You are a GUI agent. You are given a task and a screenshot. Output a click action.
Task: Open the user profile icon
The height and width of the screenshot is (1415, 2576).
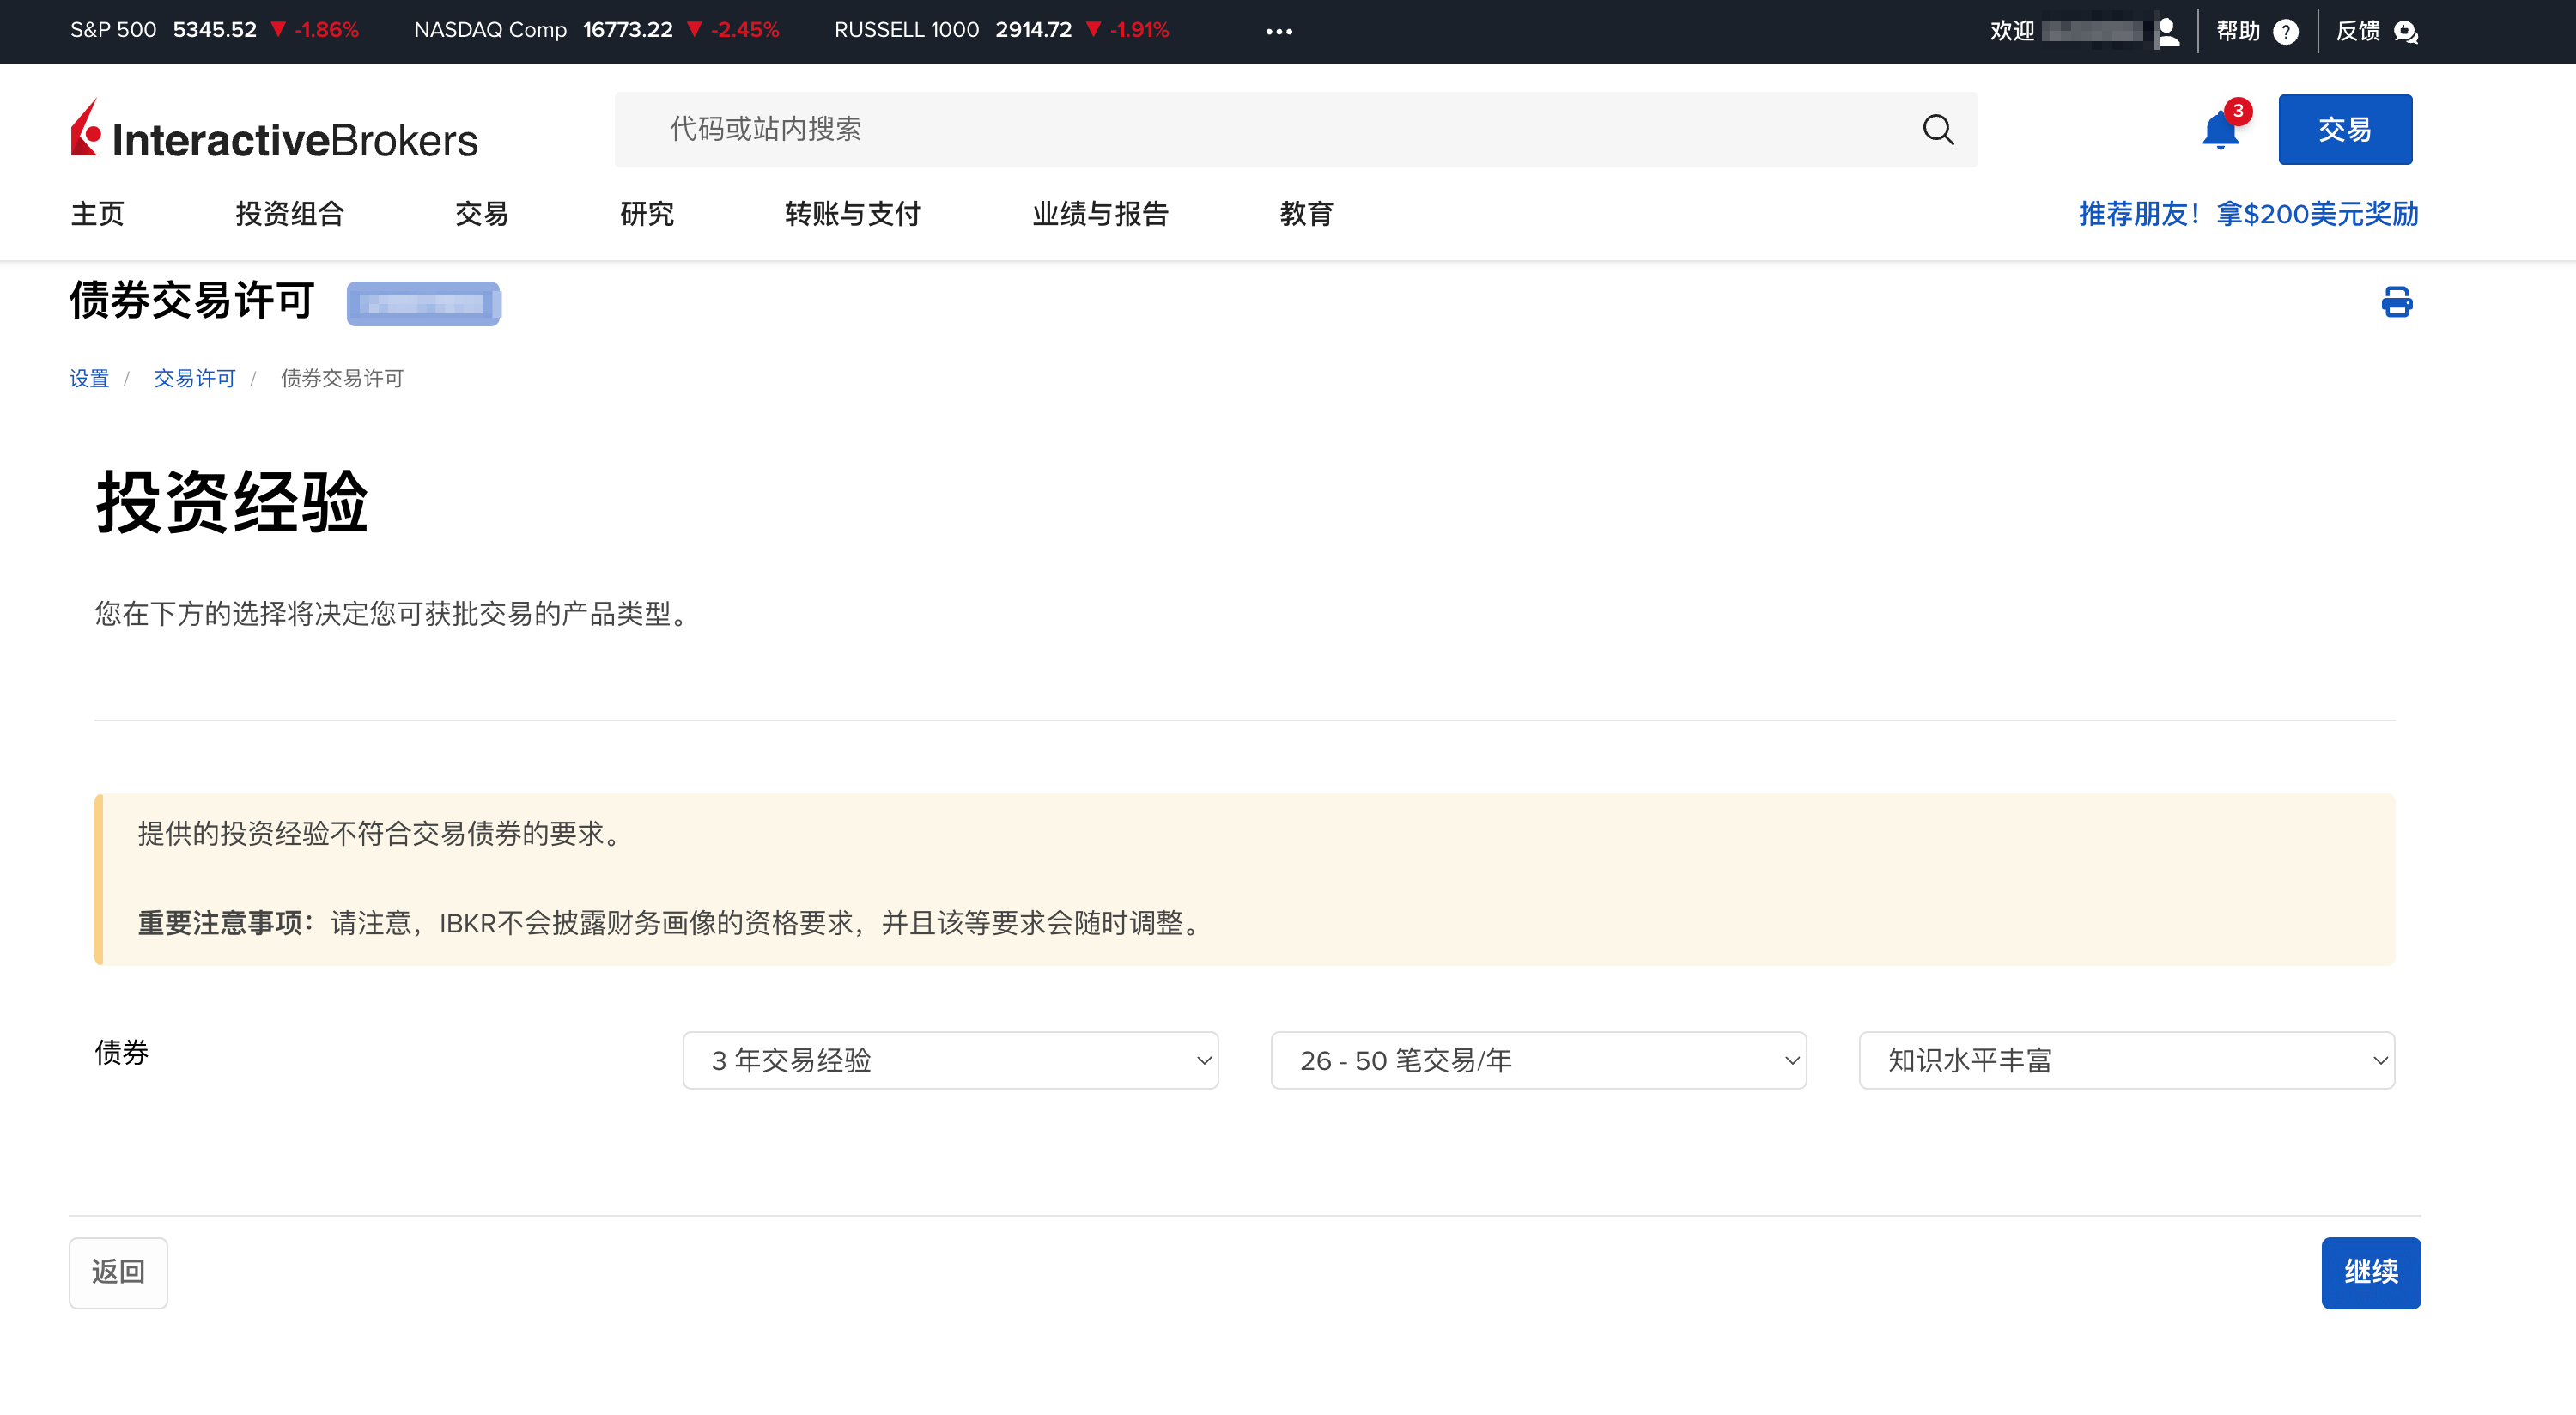(2168, 31)
